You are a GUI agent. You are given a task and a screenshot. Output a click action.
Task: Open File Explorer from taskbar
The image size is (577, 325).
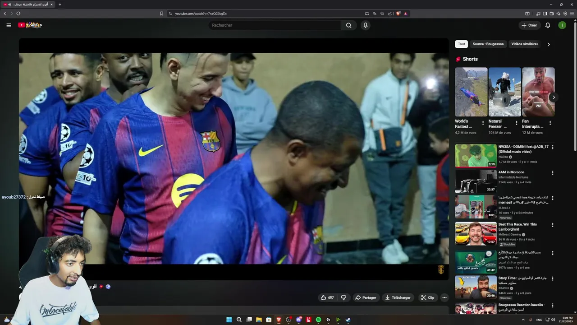pyautogui.click(x=259, y=320)
